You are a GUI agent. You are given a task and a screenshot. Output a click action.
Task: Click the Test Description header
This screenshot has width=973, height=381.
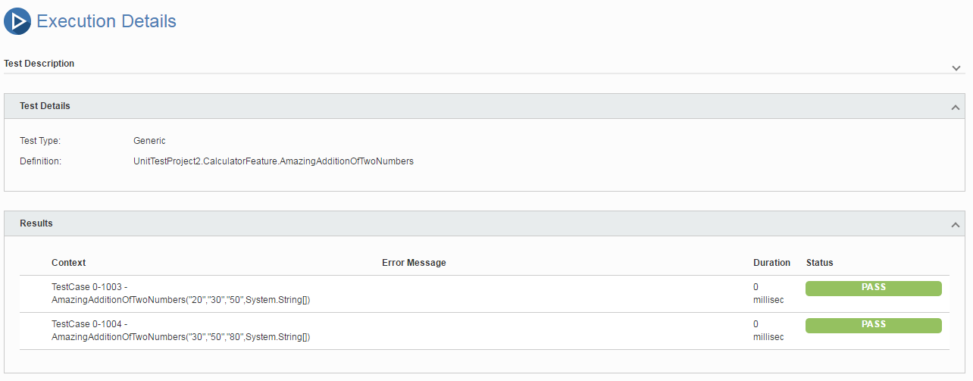[39, 64]
